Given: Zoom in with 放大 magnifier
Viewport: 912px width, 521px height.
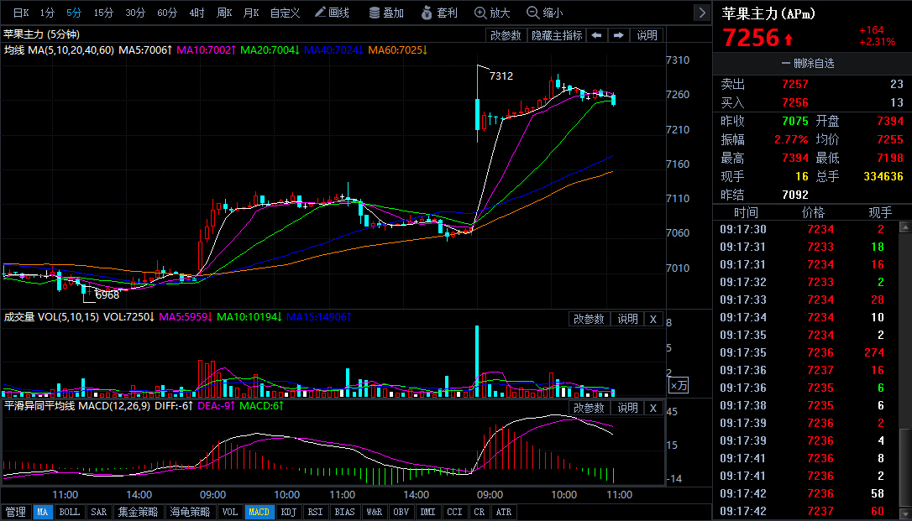Looking at the screenshot, I should (492, 13).
